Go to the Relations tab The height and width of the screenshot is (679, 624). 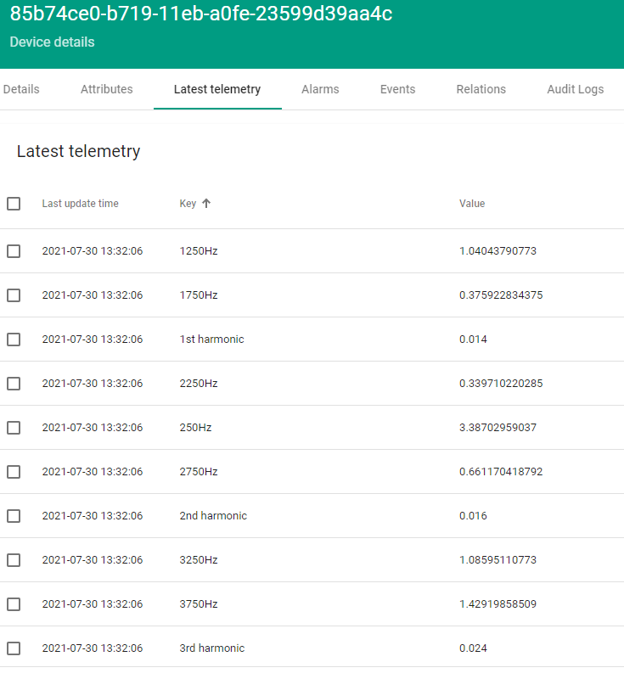coord(481,89)
